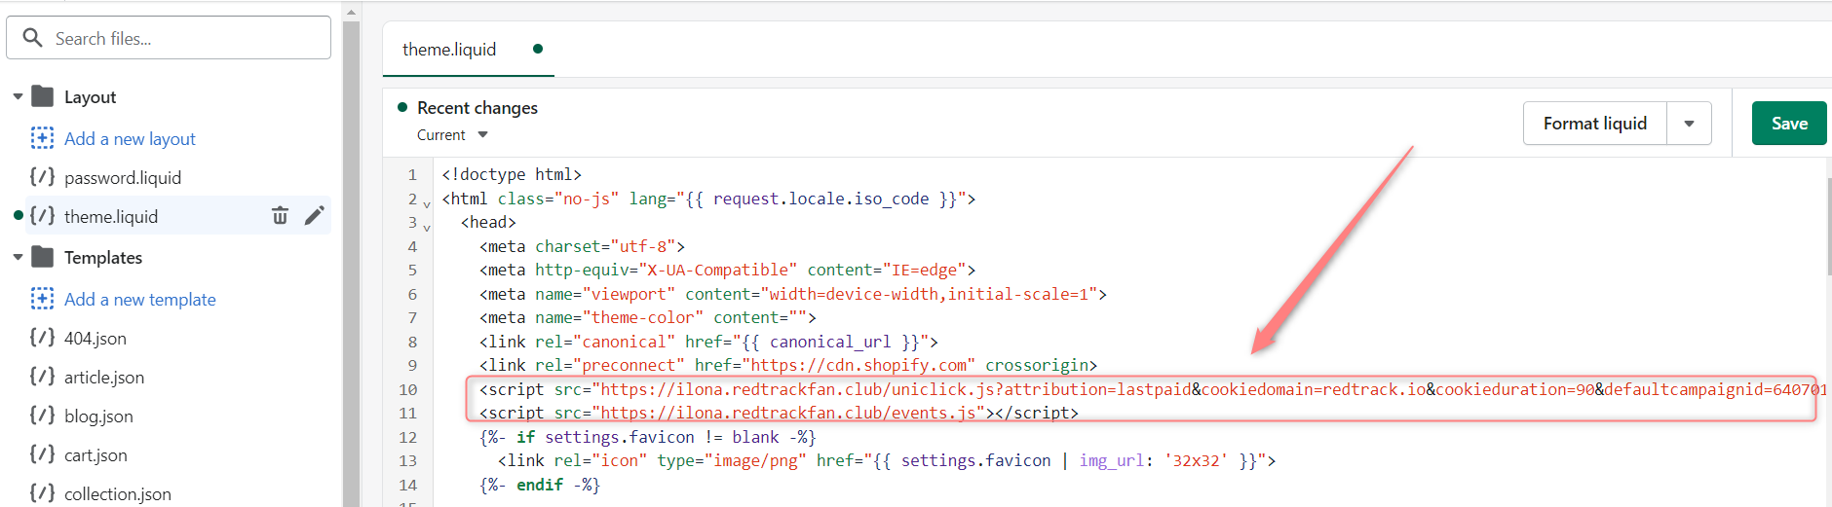The height and width of the screenshot is (507, 1832).
Task: Click the unsaved dot on the theme.liquid tab
Action: point(538,49)
